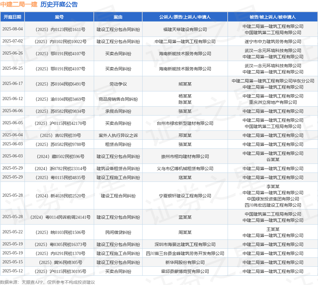Click defendant 李某某
The height and width of the screenshot is (285, 318).
click(273, 186)
